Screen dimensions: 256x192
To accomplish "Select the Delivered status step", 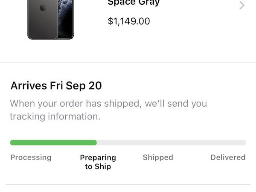I will pyautogui.click(x=228, y=157).
